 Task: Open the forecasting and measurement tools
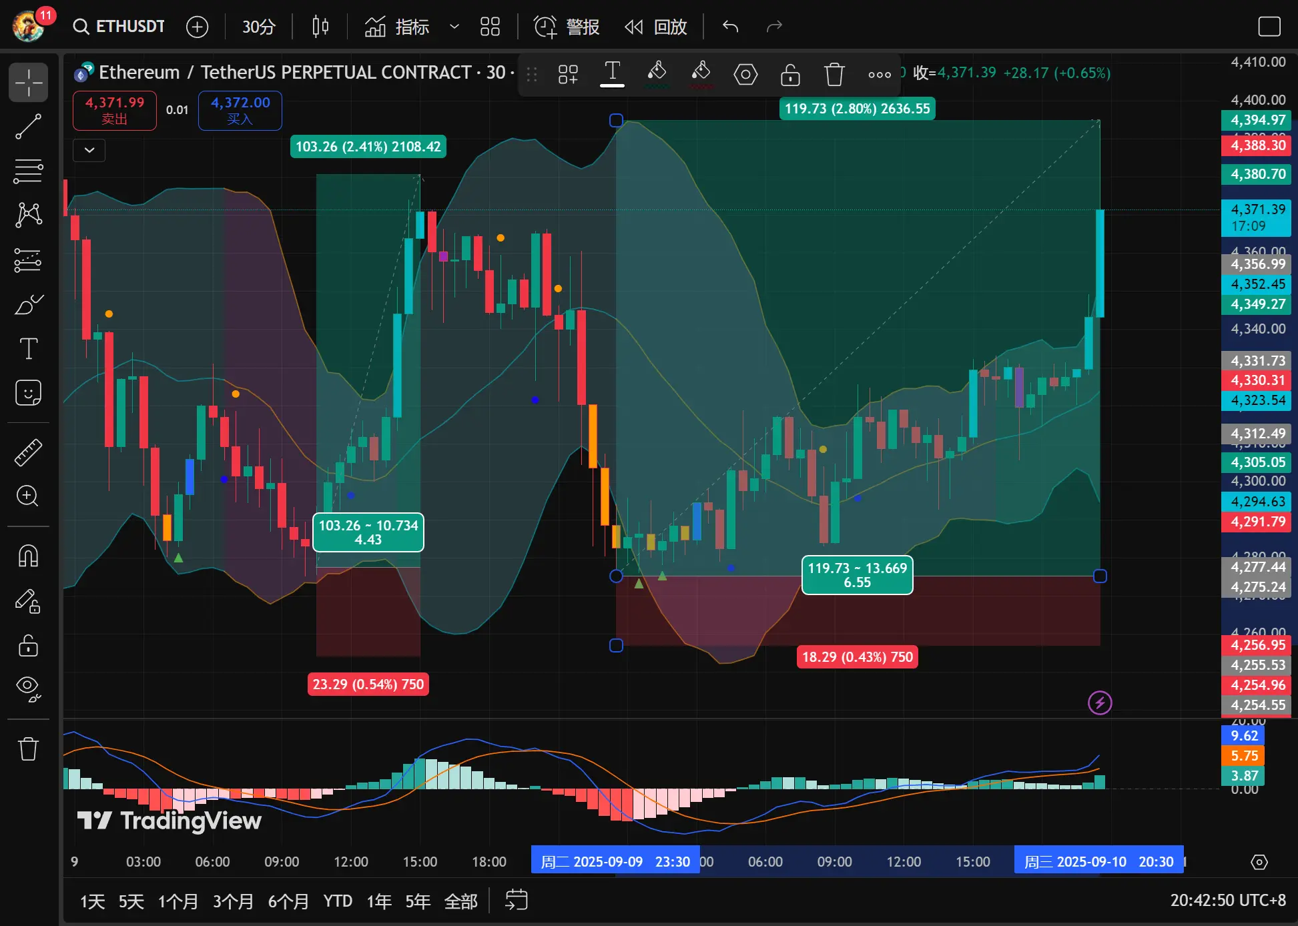click(x=28, y=260)
